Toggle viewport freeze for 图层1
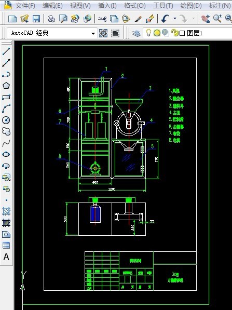232x310 pixels. (x=166, y=33)
